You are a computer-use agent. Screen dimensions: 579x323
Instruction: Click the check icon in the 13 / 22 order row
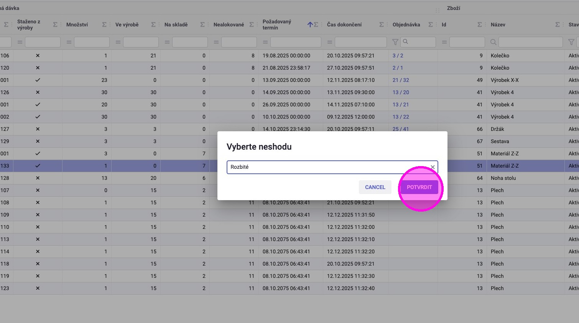(38, 117)
